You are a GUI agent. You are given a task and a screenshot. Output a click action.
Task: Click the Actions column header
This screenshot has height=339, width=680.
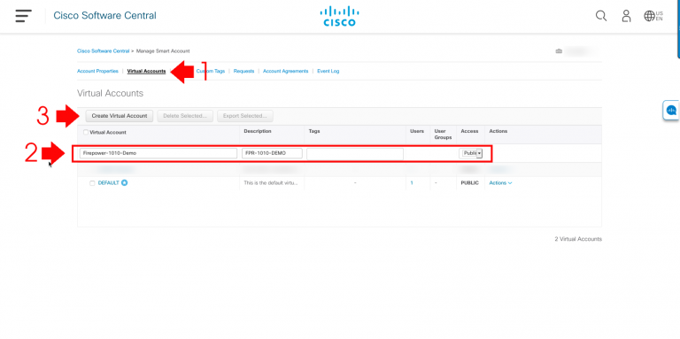click(498, 131)
